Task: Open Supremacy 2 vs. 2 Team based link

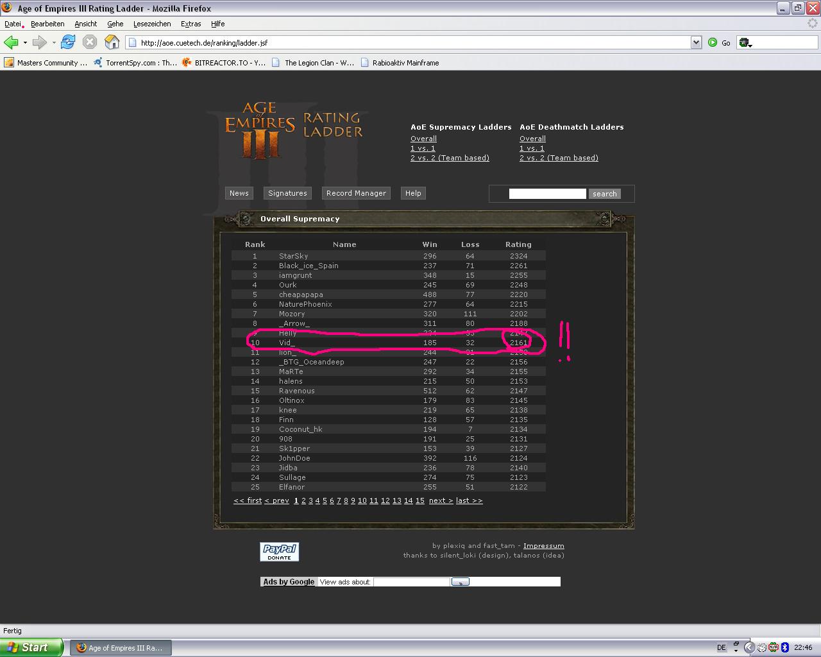Action: point(450,158)
